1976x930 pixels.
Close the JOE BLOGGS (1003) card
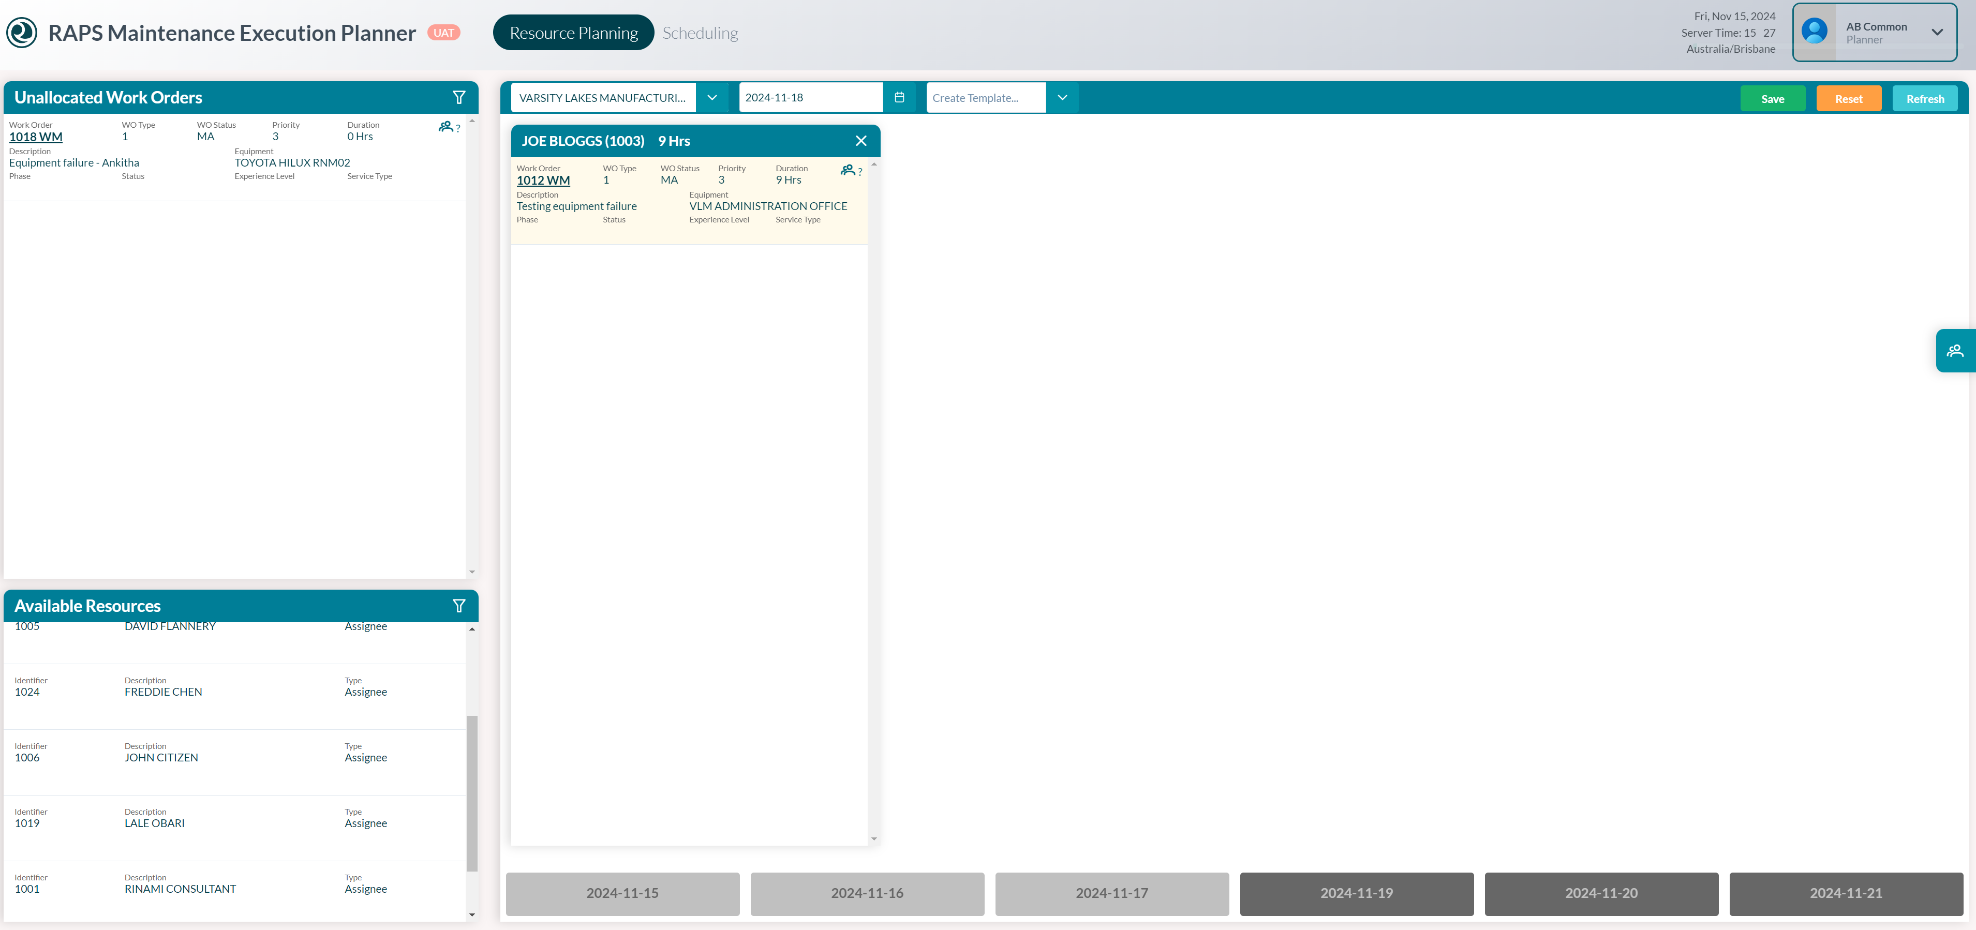tap(860, 141)
